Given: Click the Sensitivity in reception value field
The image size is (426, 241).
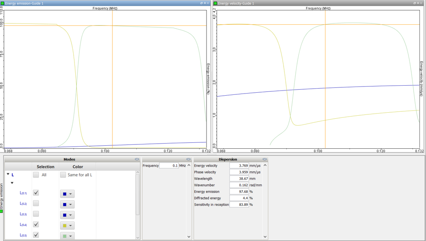Looking at the screenshot, I should pos(239,204).
